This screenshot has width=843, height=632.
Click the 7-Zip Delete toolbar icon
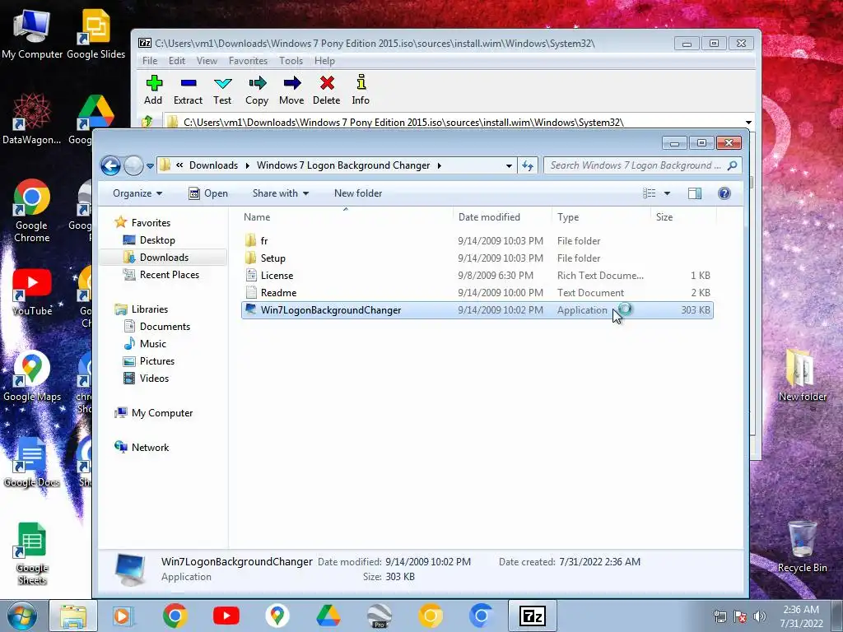pos(326,90)
